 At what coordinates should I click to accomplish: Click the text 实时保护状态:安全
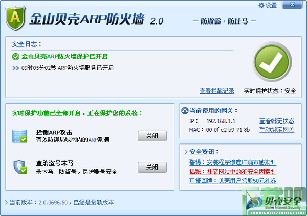pos(270,91)
